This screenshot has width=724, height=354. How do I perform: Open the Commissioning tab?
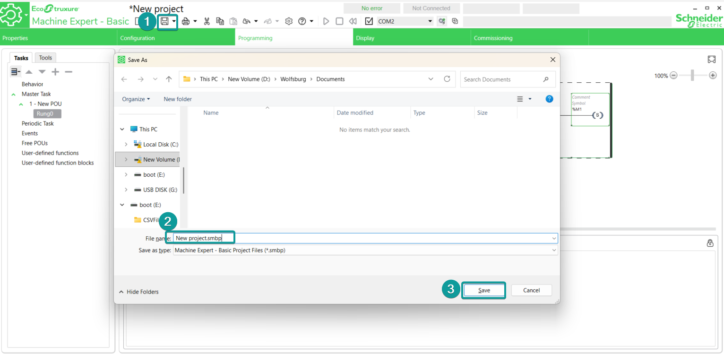[493, 38]
